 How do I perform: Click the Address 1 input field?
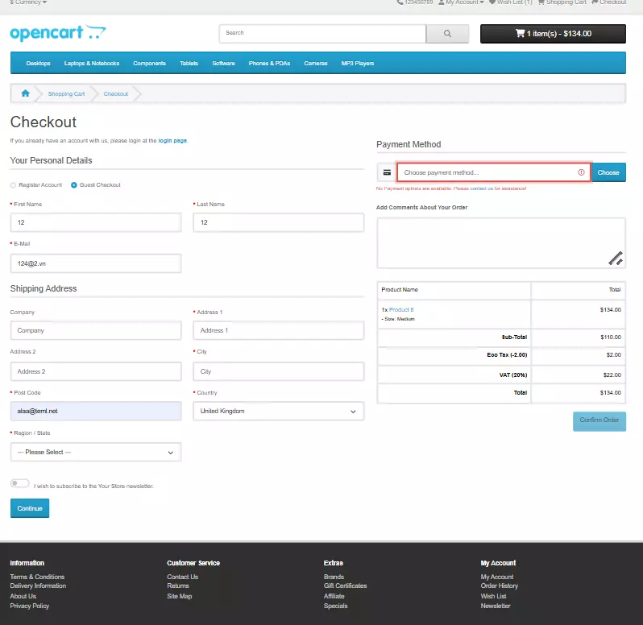pyautogui.click(x=279, y=330)
